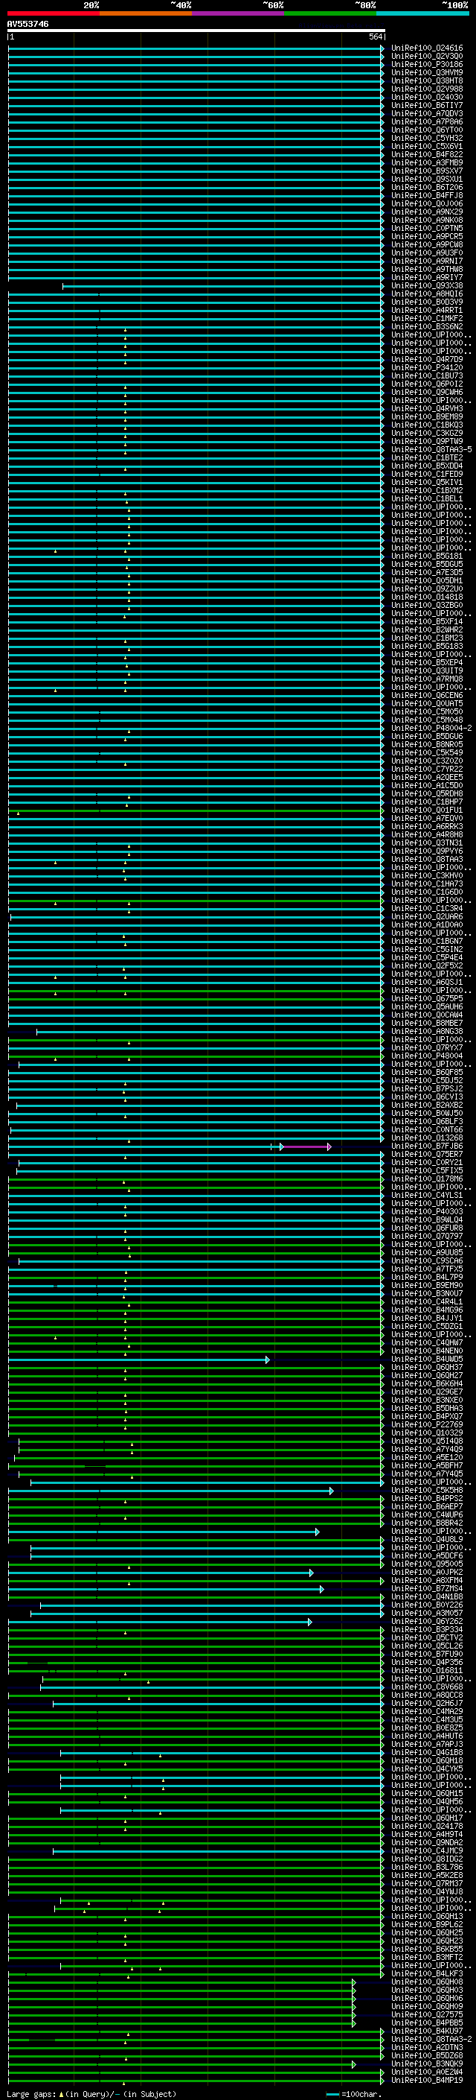The height and width of the screenshot is (2100, 476).
Task: Click the magenta segment on the B7FJB6 alignment
Action: (x=306, y=1147)
